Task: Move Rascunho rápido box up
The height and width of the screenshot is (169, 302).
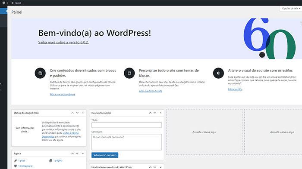Action: (150, 113)
